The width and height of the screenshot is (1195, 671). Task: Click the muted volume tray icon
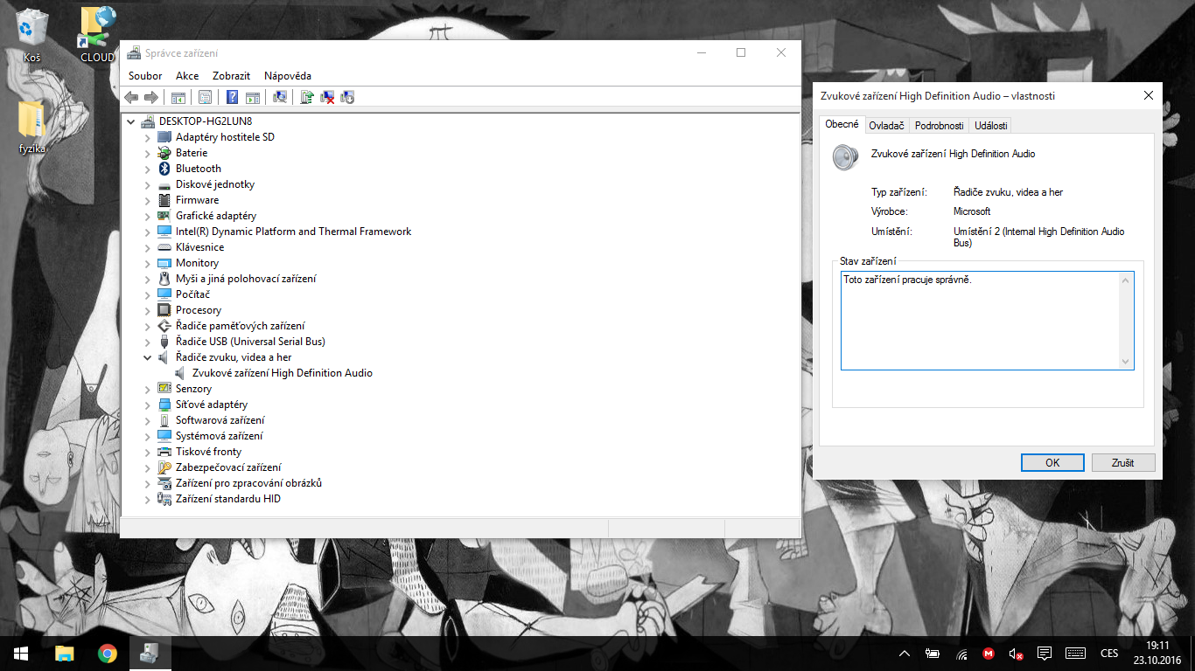pyautogui.click(x=1016, y=654)
